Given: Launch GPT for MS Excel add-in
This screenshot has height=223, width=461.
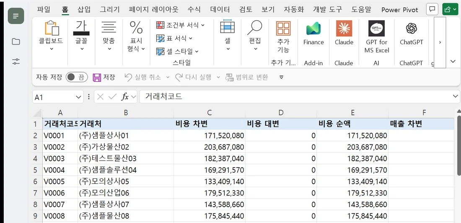Looking at the screenshot, I should [377, 28].
